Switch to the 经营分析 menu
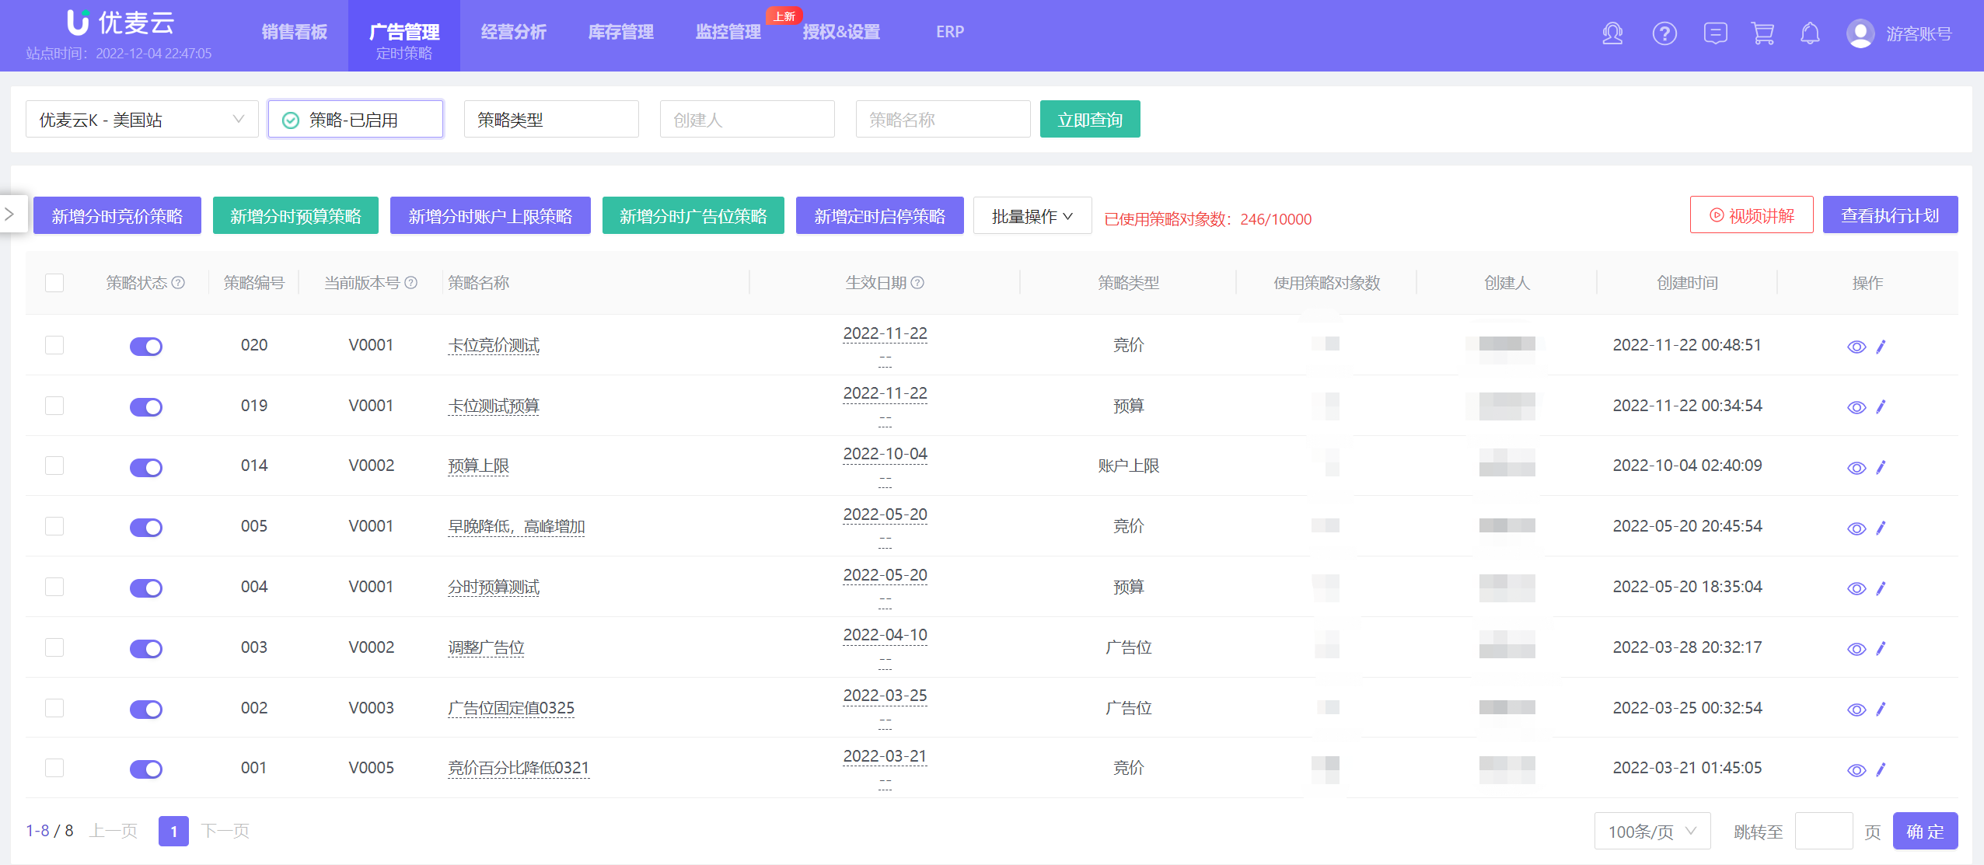This screenshot has height=865, width=1984. [x=513, y=32]
